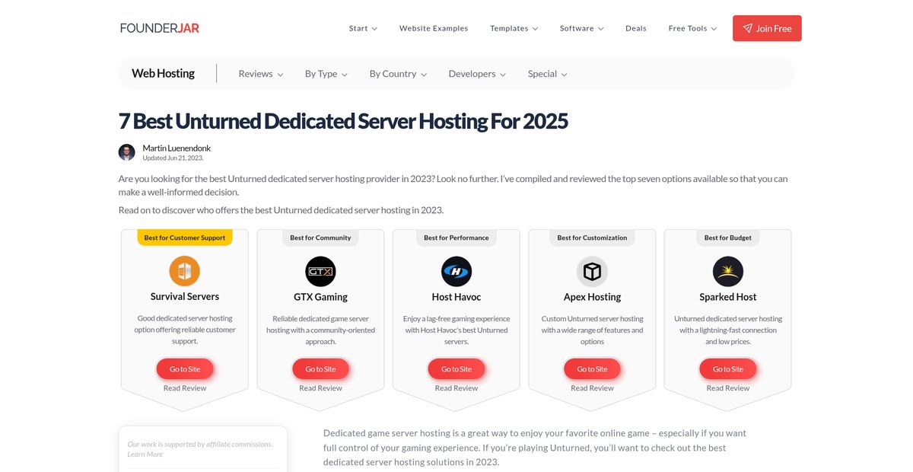This screenshot has height=472, width=913.
Task: Click the Survival Servers logo icon
Action: 185,271
